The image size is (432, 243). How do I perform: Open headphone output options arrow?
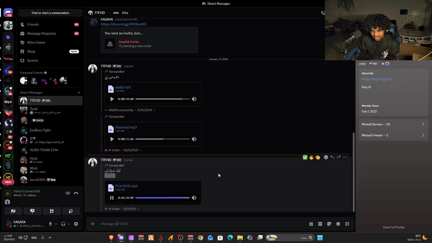[x=69, y=224]
